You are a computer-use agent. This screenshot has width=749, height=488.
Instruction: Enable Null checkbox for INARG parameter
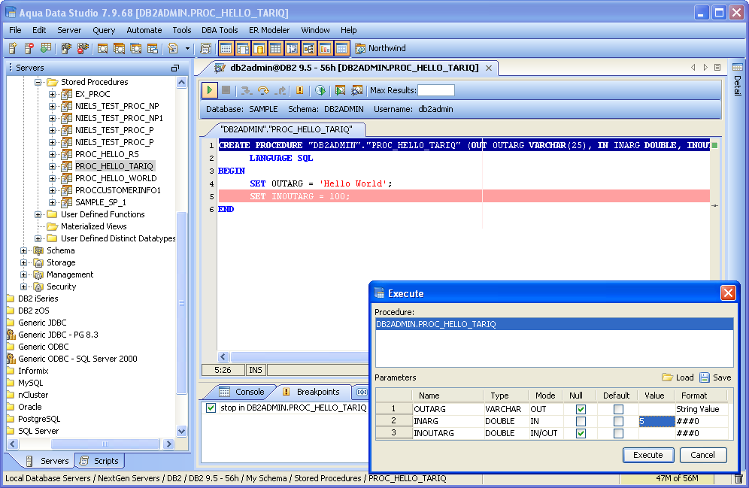coord(580,421)
